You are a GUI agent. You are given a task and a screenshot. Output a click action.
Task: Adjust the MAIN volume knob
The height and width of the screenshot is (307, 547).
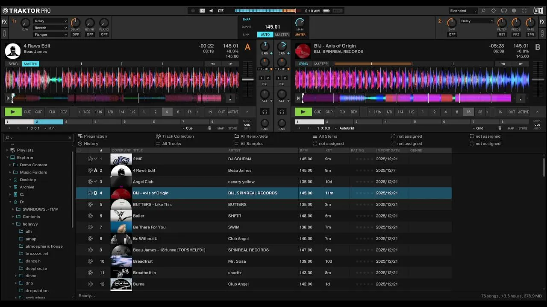(x=300, y=23)
